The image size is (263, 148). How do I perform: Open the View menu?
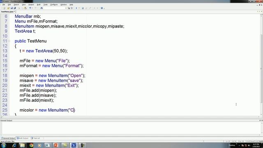24,5
